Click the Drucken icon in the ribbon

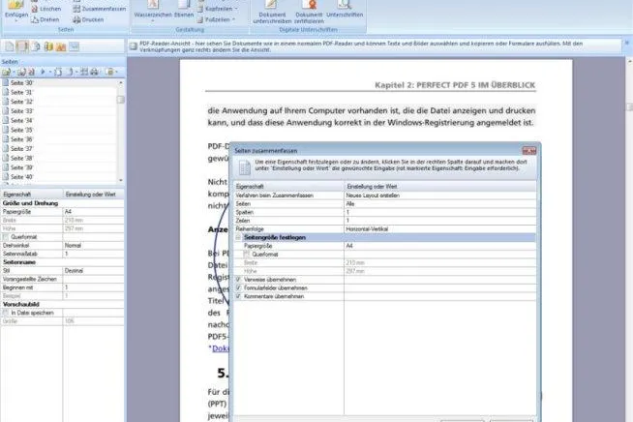(76, 19)
